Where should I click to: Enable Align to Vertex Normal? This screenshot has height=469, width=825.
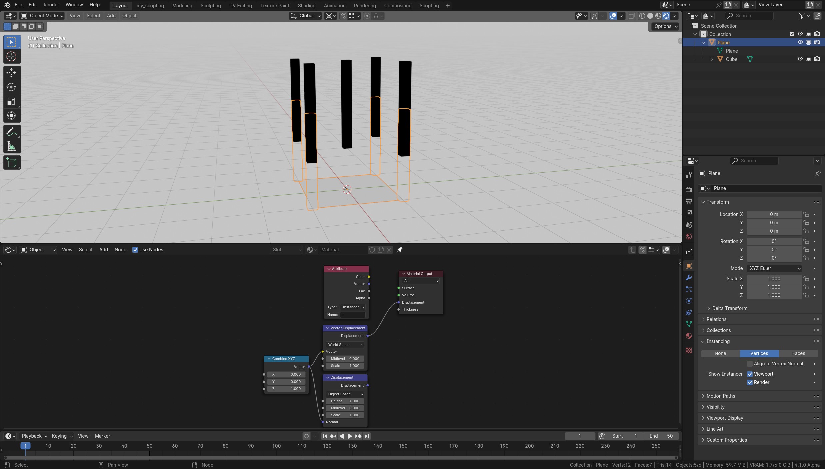750,364
